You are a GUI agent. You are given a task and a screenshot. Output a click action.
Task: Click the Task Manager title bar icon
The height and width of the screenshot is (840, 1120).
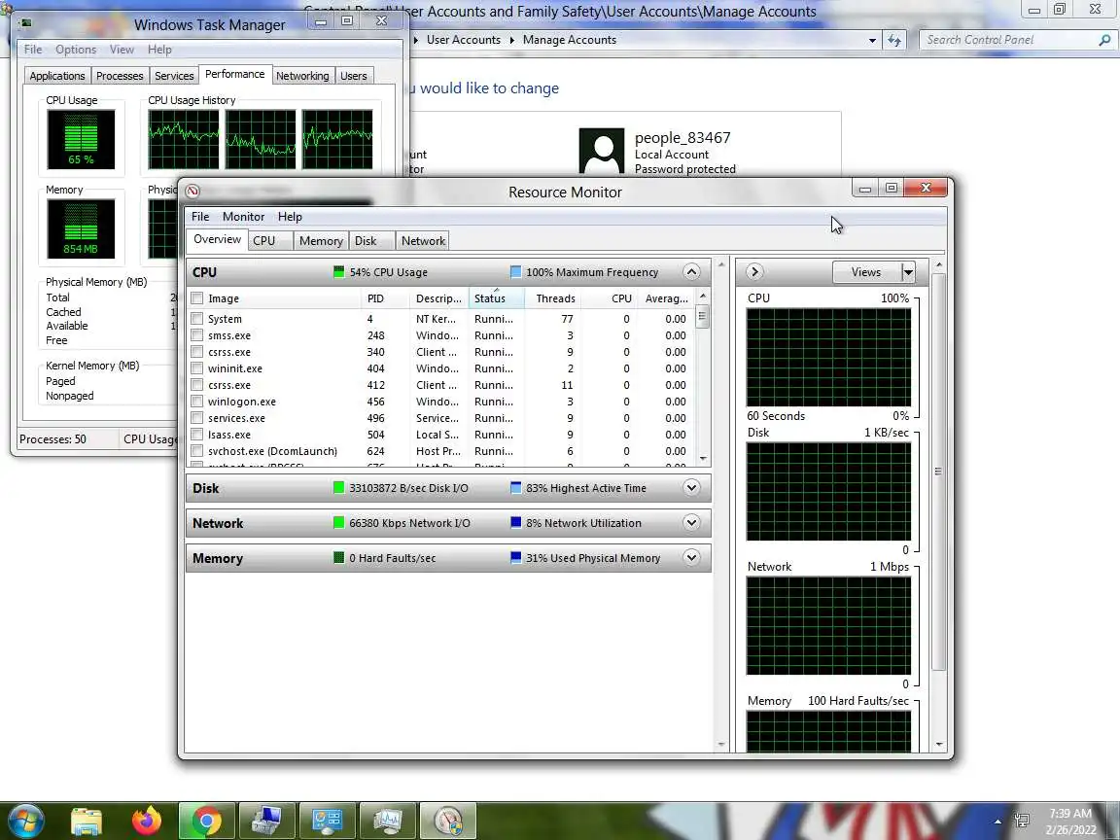[26, 23]
